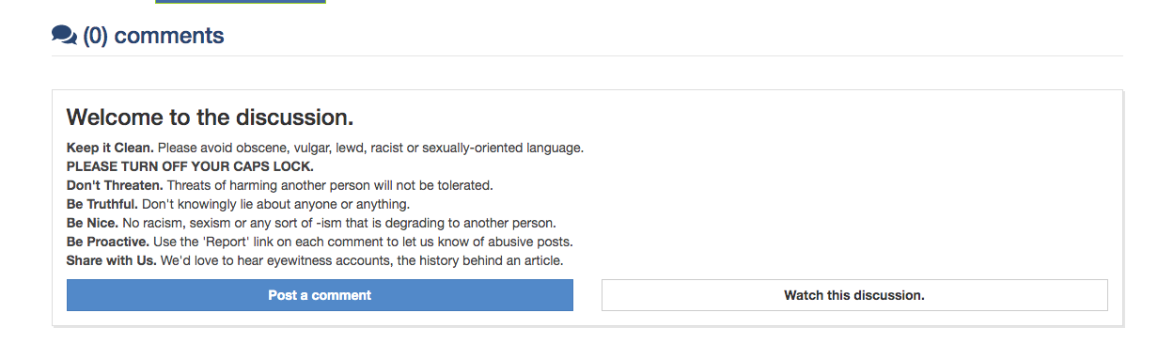Click the bold Be Proactive label

pyautogui.click(x=108, y=242)
